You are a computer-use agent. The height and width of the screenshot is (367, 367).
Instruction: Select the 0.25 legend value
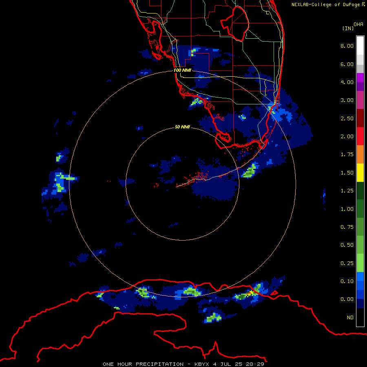(x=347, y=263)
